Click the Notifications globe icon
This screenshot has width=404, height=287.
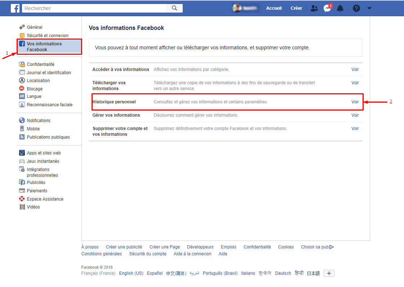coord(22,121)
